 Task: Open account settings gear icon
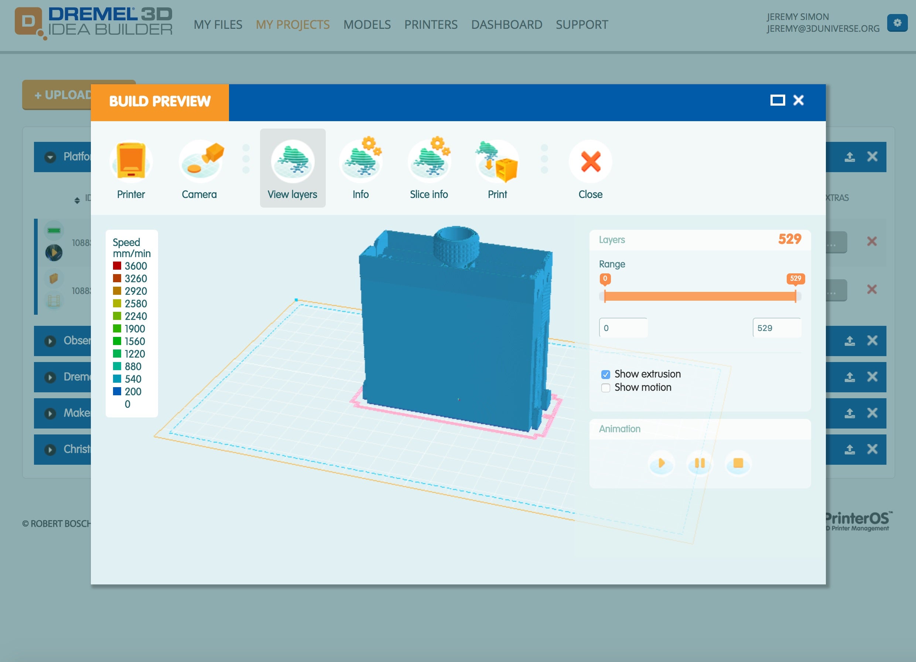point(897,23)
